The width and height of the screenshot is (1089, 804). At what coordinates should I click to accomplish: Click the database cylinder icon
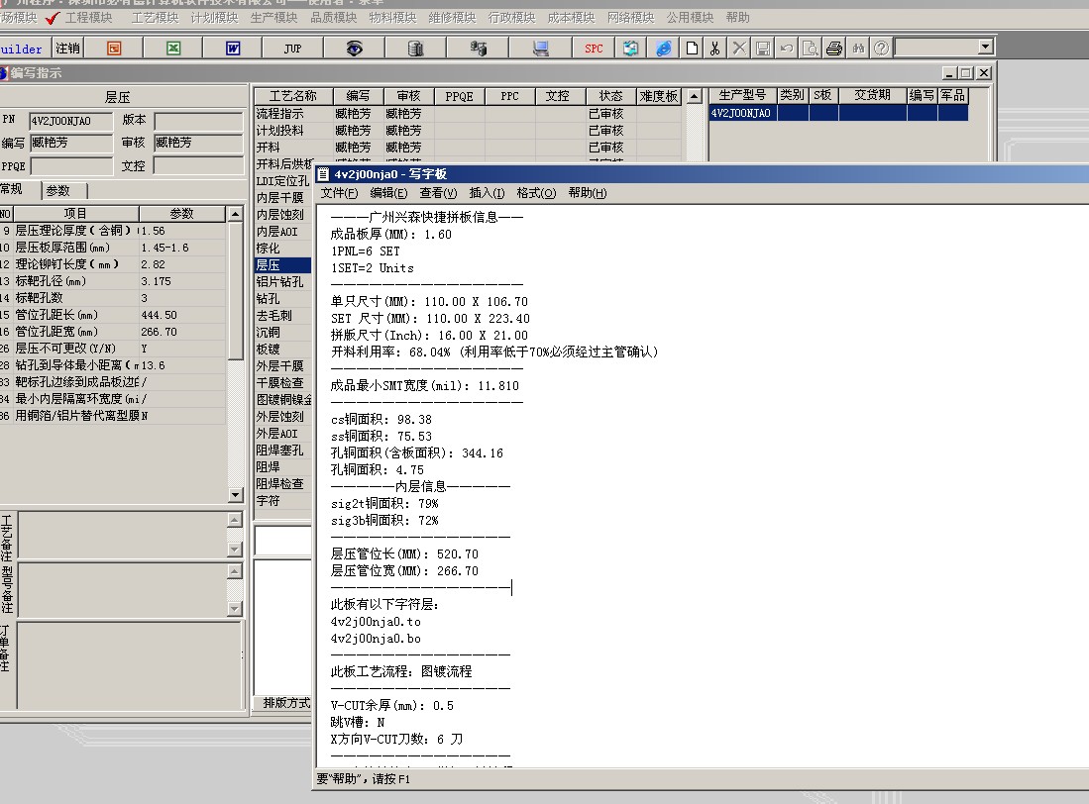[x=415, y=48]
